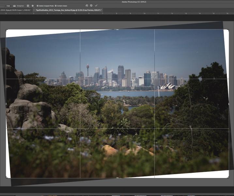
Task: Click the bottom-left crop corner handle
Action: pyautogui.click(x=7, y=177)
